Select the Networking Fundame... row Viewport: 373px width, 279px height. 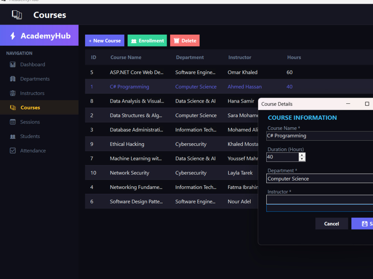pyautogui.click(x=172, y=187)
